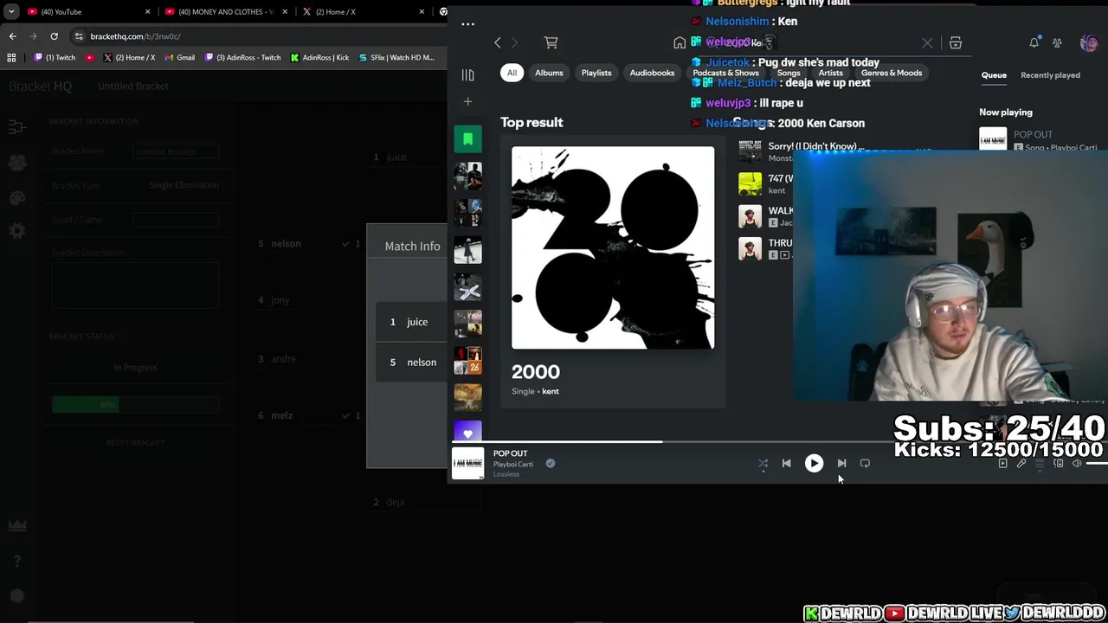The image size is (1108, 623).
Task: Open the shopping cart icon in Spotify
Action: (551, 42)
